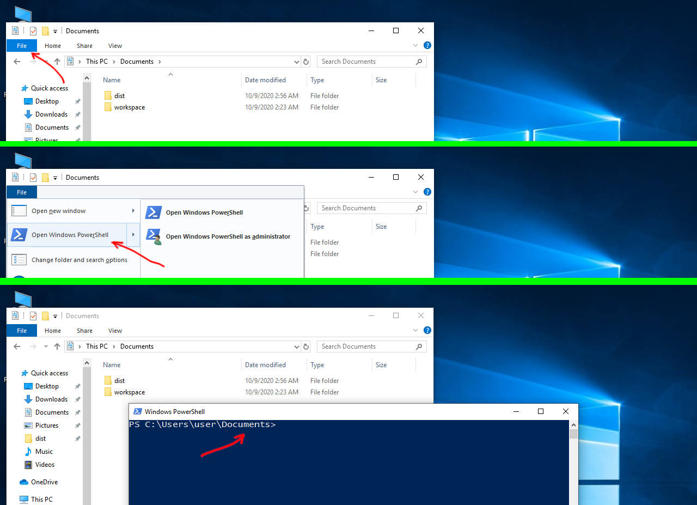Click the Back arrow in the top screenshot
697x505 pixels.
[17, 62]
